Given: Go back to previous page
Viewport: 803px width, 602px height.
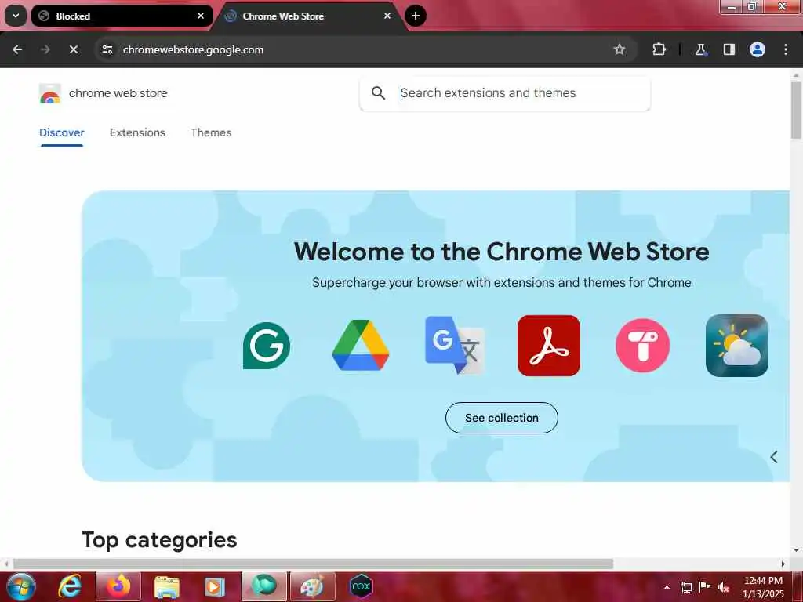Looking at the screenshot, I should pos(17,49).
